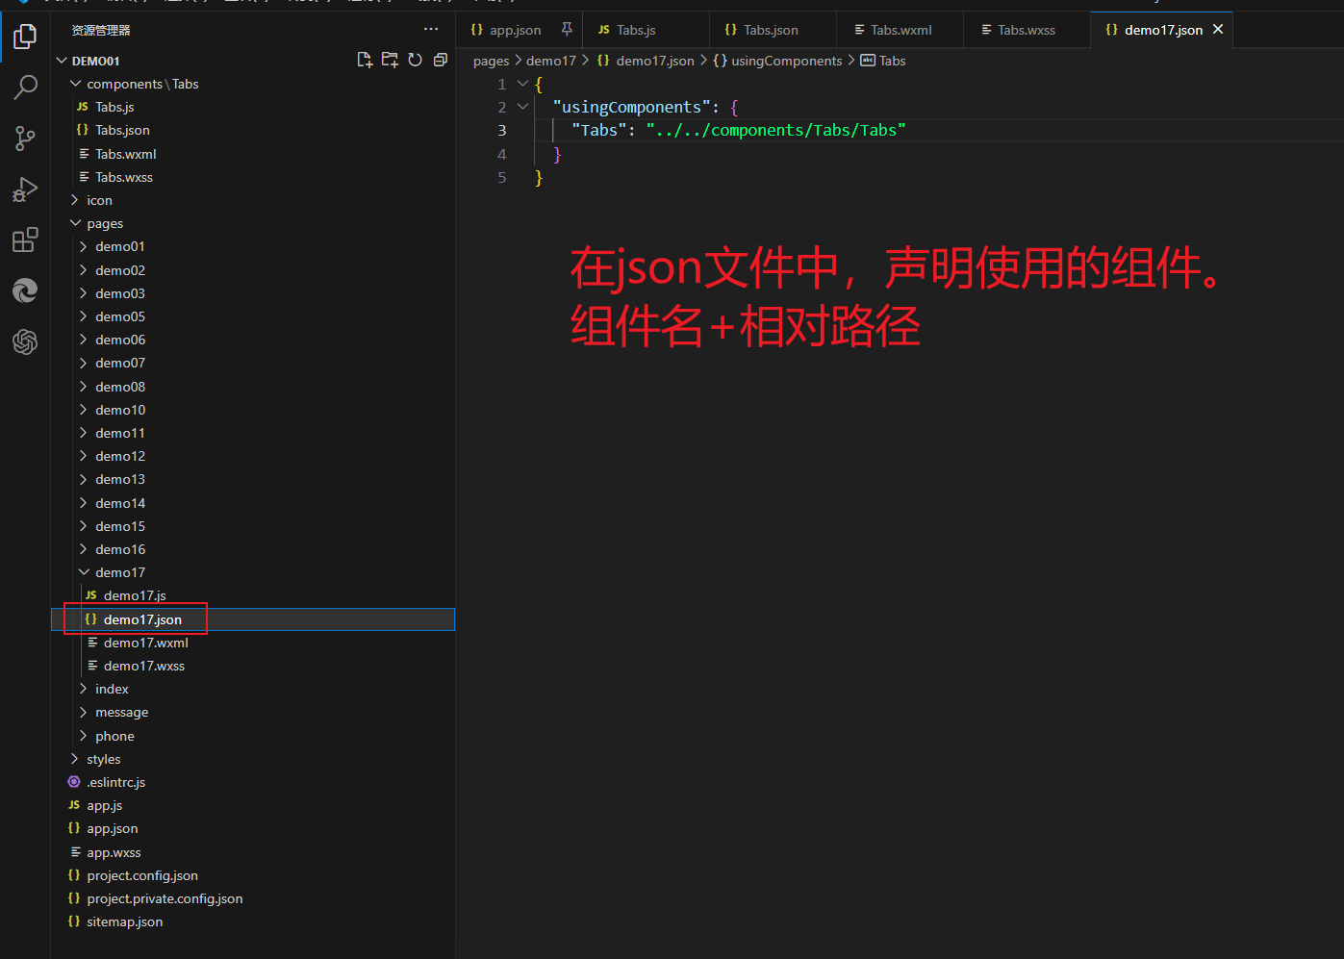1344x959 pixels.
Task: Fold usingComponents block at line 2
Action: [x=522, y=107]
